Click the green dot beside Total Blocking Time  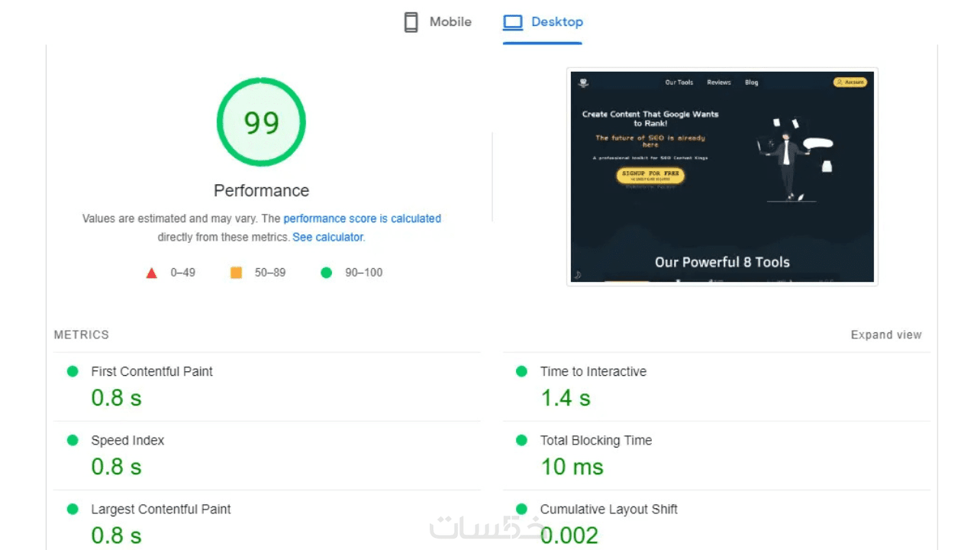[x=521, y=440]
